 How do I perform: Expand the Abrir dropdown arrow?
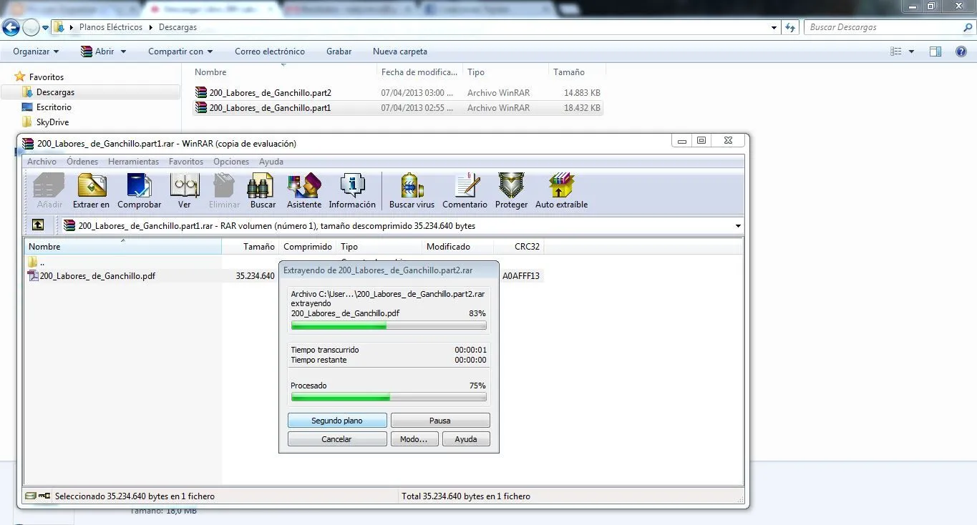(x=123, y=51)
